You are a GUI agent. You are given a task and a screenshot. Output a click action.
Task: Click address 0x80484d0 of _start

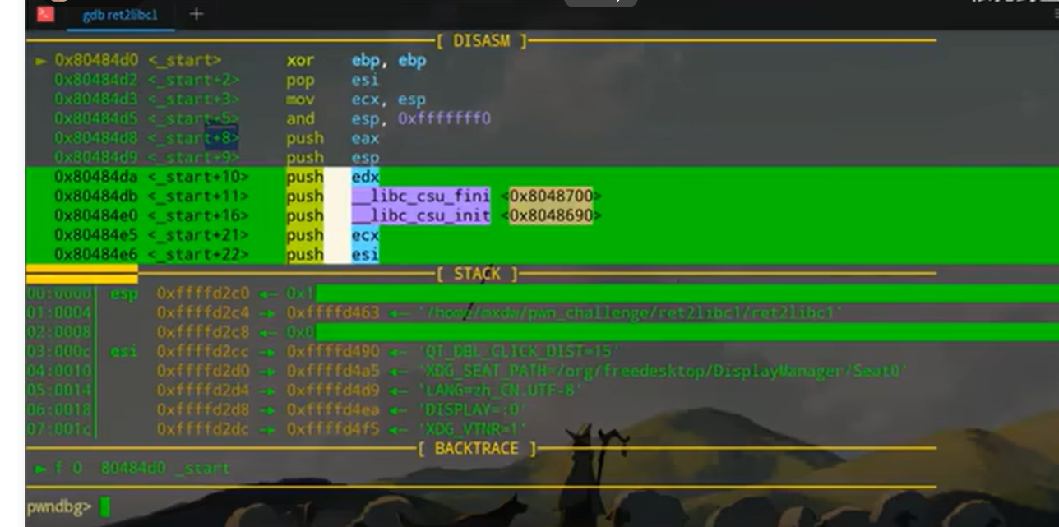(97, 61)
